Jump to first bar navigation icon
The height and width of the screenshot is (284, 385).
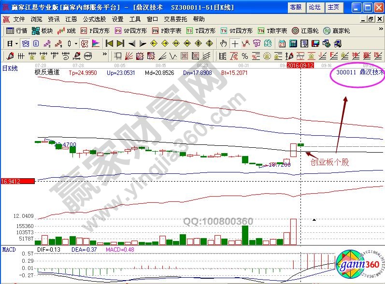[x=109, y=43]
